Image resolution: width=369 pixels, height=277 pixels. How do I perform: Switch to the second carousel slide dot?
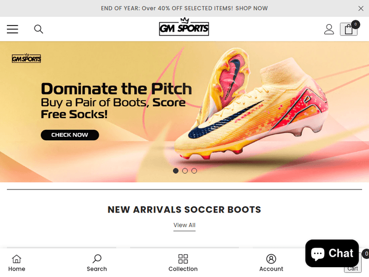(185, 171)
